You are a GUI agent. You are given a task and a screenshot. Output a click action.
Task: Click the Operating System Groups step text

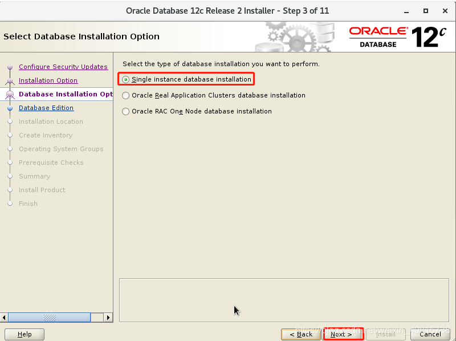point(61,149)
